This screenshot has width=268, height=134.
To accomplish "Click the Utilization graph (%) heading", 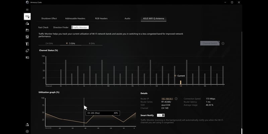I will (49, 92).
